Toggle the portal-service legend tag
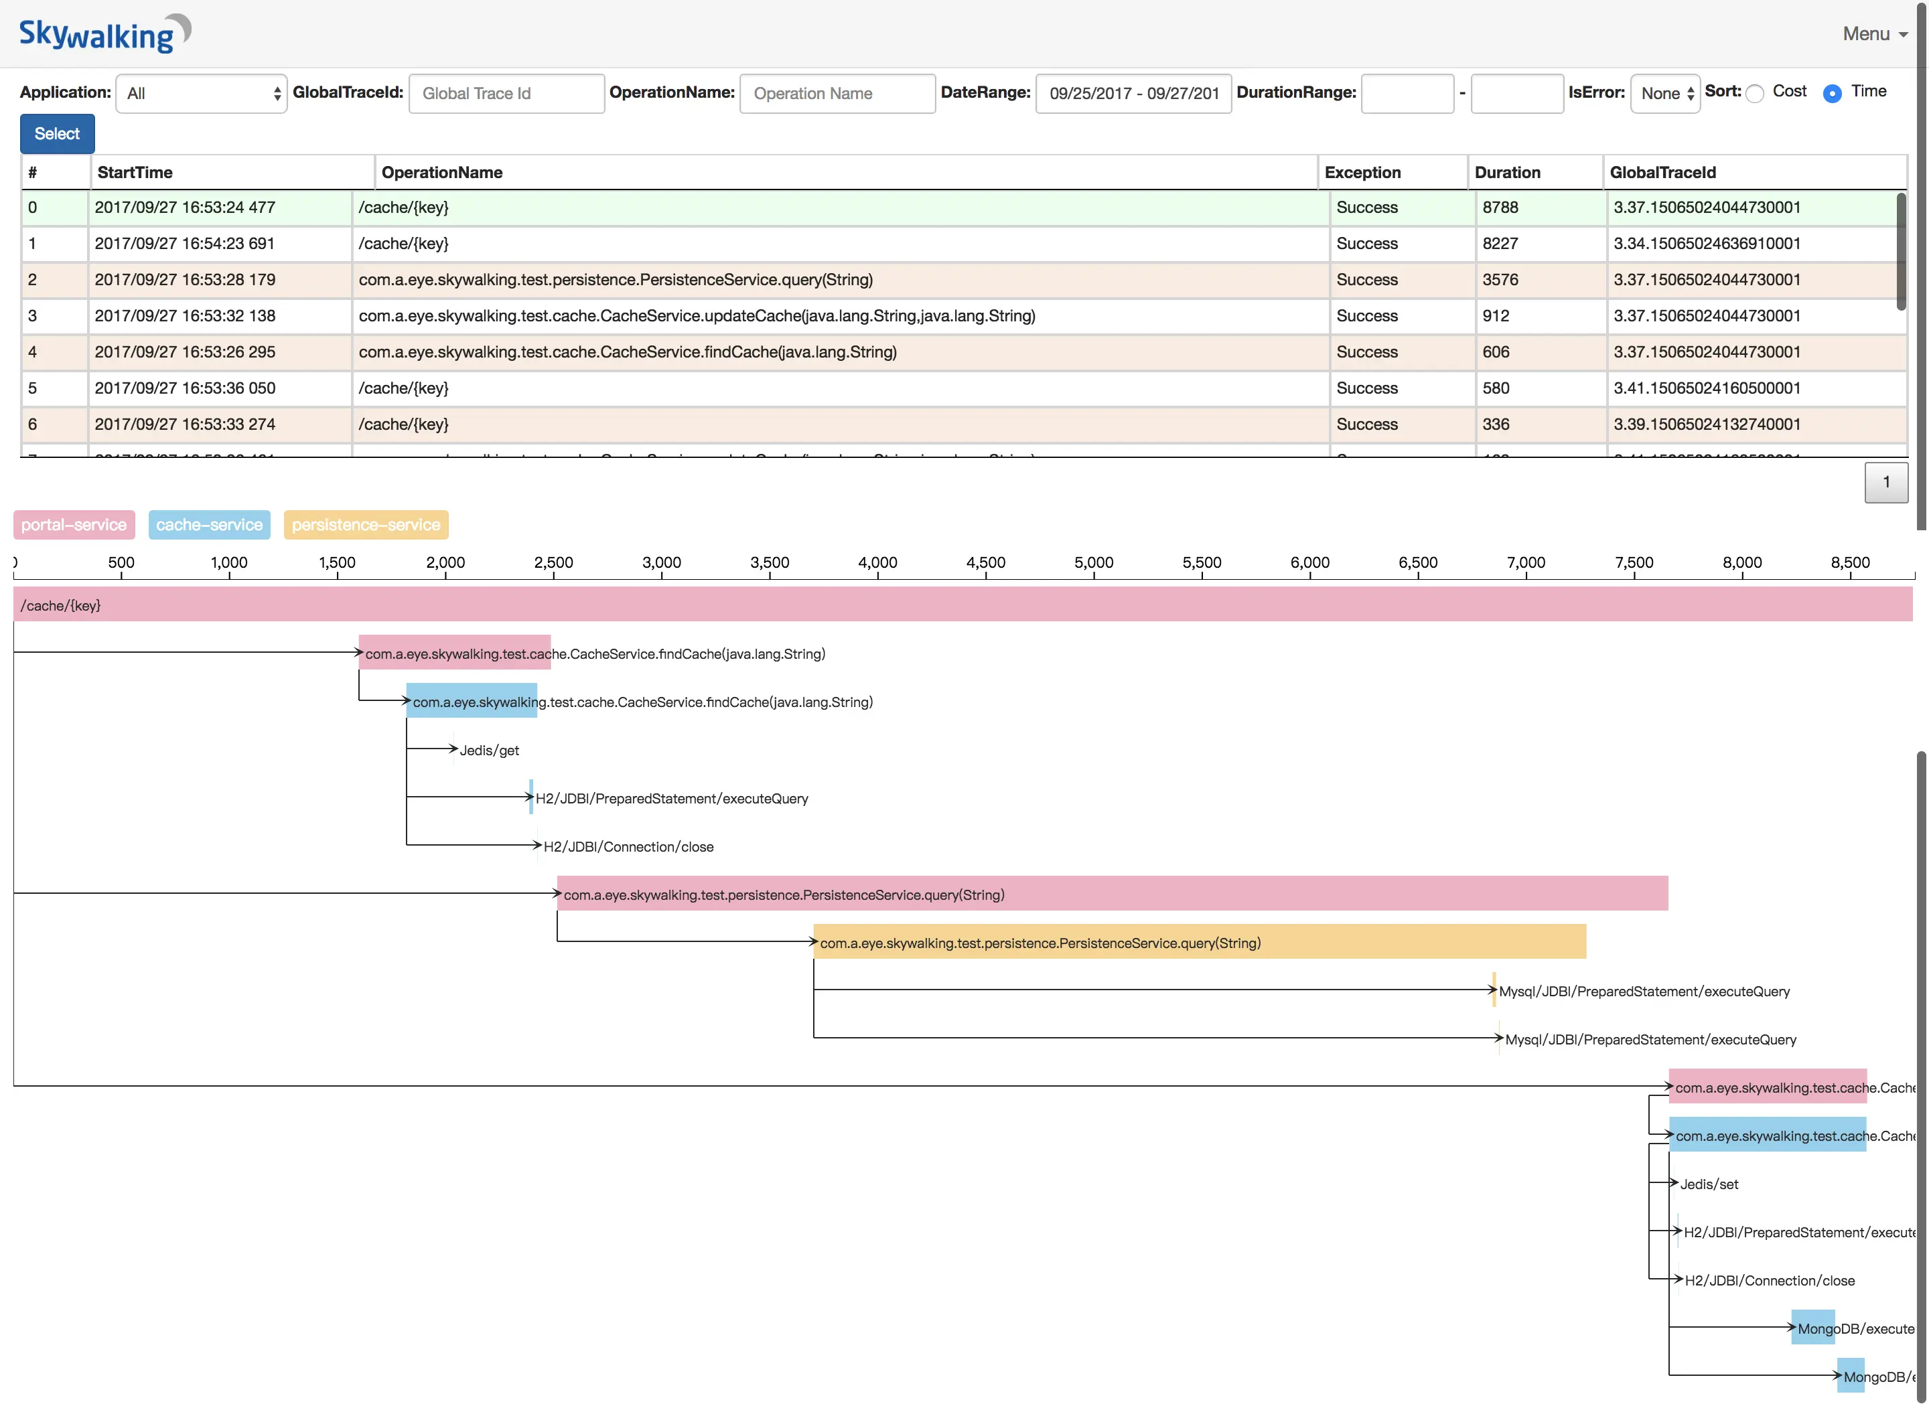Screen dimensions: 1929x1406 coord(74,525)
